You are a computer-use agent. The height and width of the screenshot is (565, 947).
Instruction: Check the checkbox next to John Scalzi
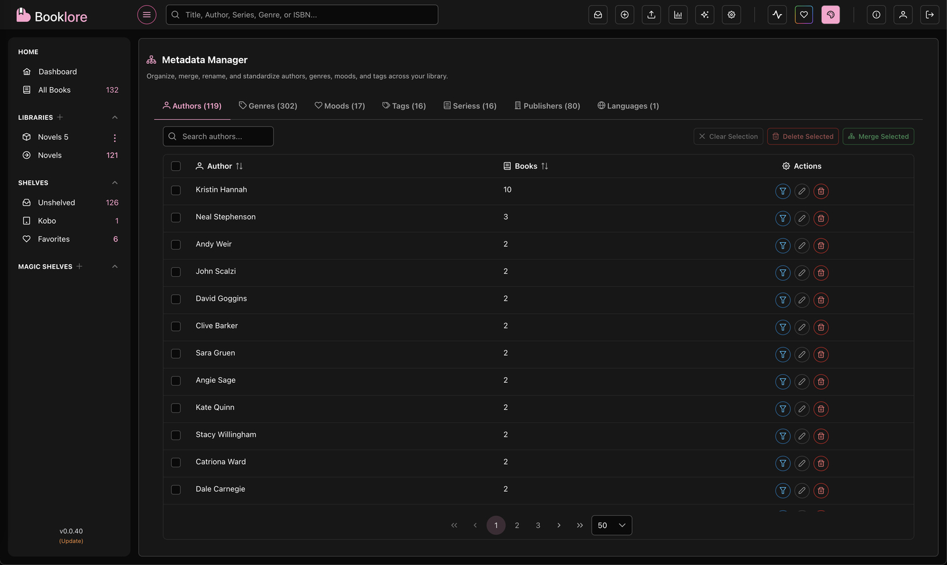176,272
